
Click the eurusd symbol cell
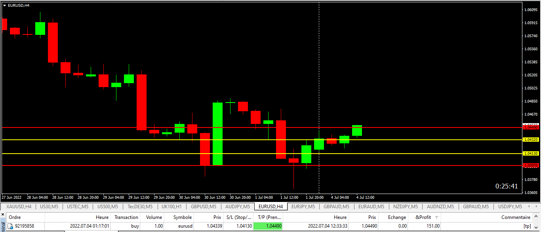185,226
